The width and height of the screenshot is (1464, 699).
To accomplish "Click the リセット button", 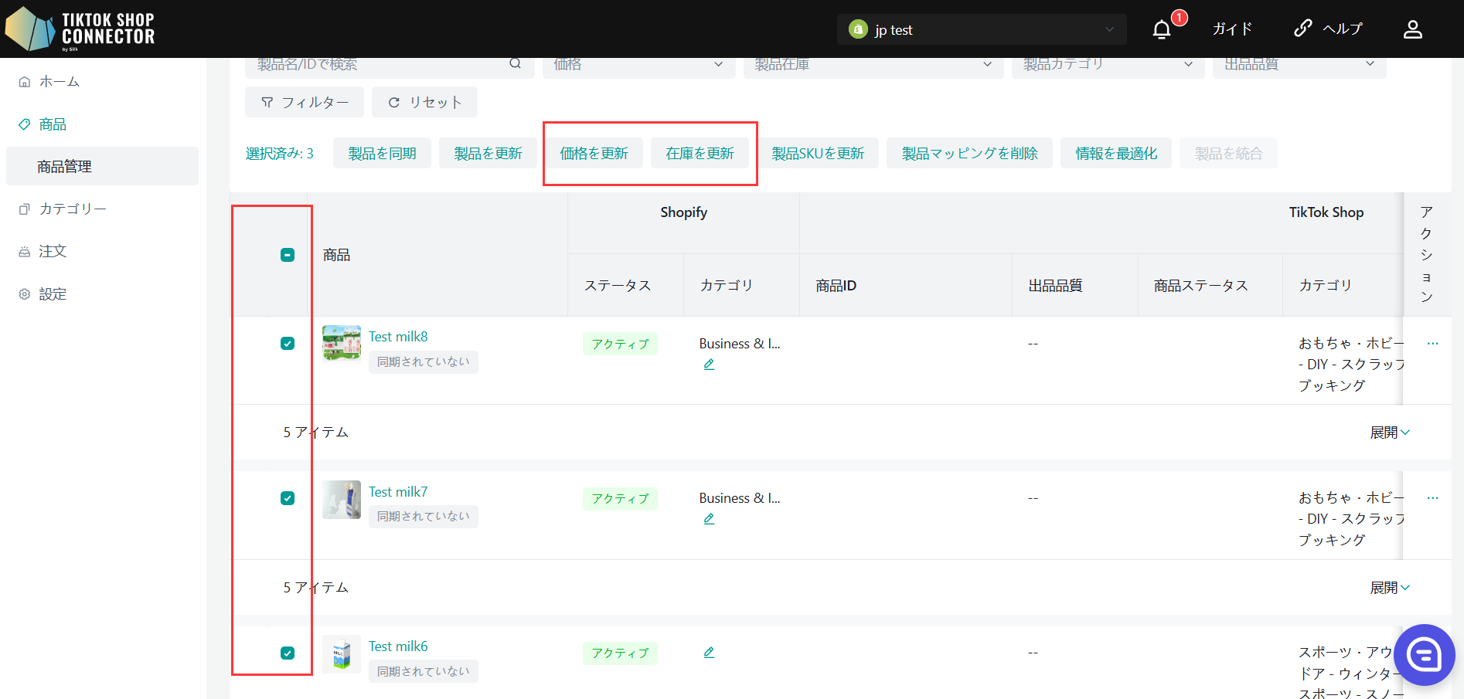I will tap(424, 102).
